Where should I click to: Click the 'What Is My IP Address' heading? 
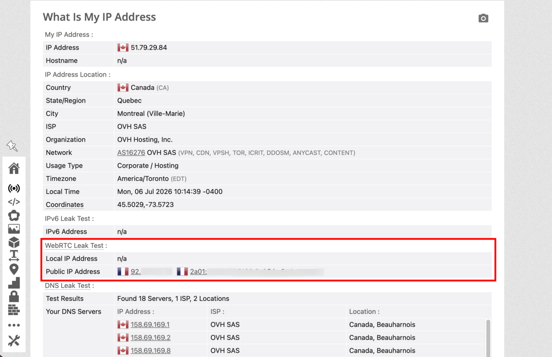pyautogui.click(x=99, y=17)
